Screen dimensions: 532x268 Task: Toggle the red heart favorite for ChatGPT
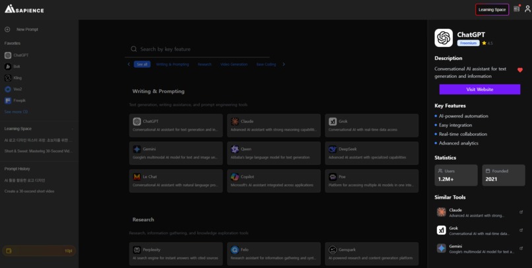coord(519,70)
